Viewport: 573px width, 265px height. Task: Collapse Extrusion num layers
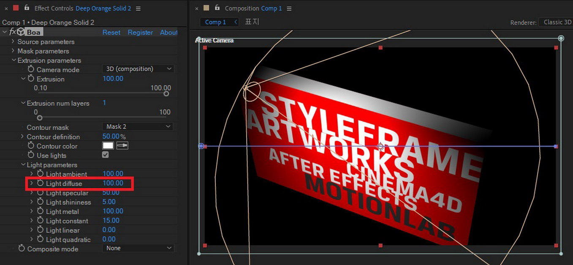pyautogui.click(x=23, y=103)
